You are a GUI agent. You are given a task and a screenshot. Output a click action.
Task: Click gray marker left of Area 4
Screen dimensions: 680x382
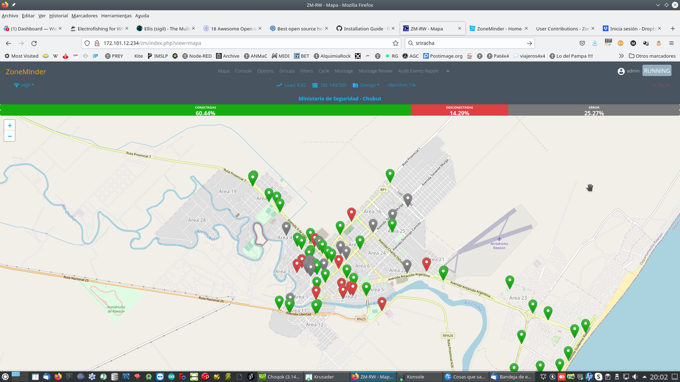(286, 229)
